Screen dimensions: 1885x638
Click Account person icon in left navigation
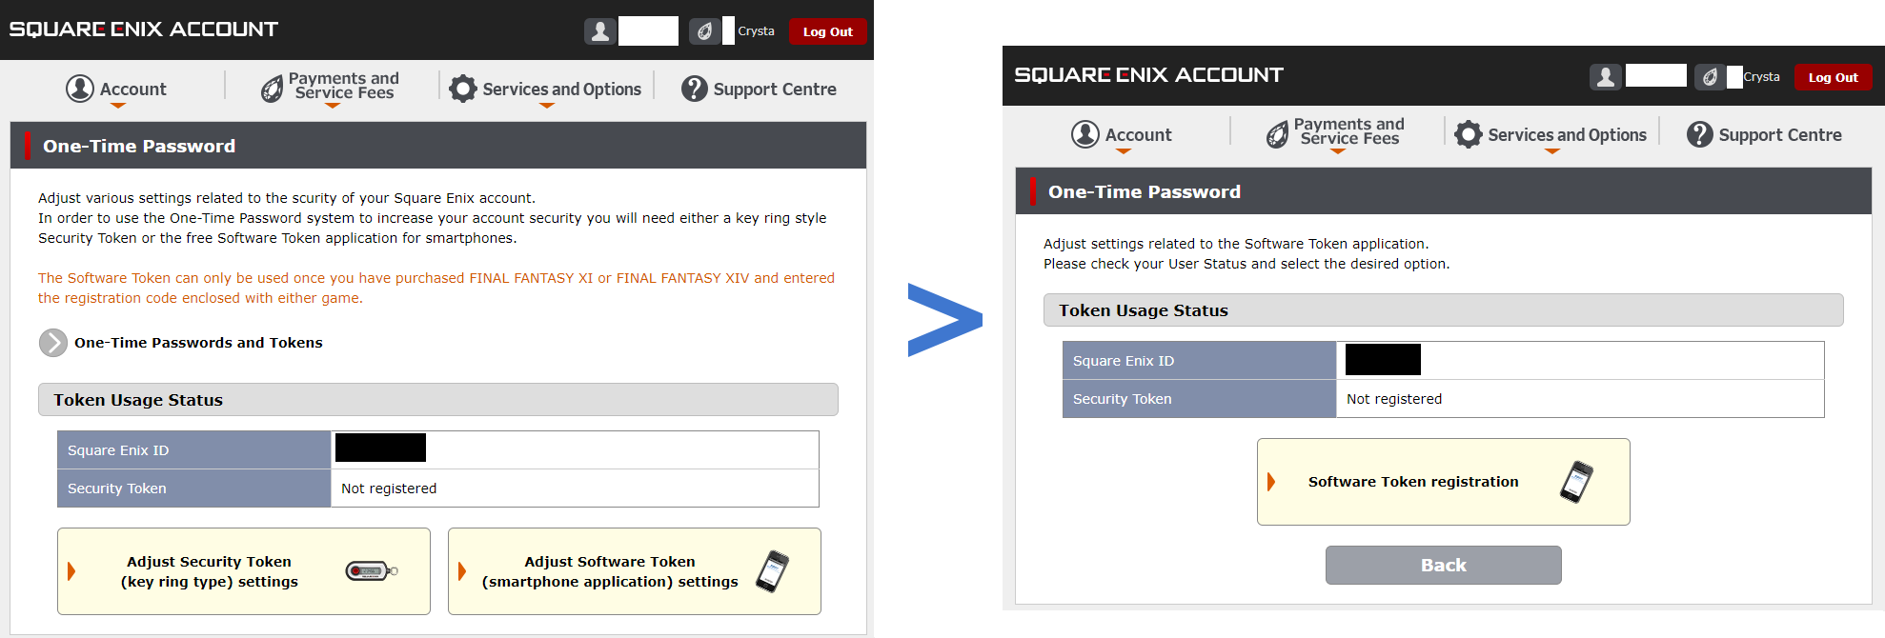click(x=80, y=89)
